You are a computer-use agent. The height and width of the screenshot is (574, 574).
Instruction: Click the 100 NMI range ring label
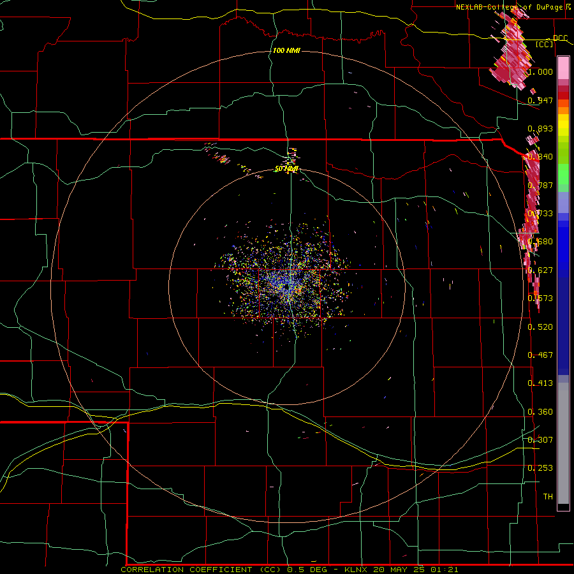pyautogui.click(x=286, y=50)
